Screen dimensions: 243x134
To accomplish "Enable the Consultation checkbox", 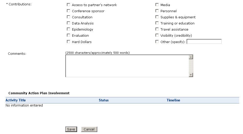I will 68,17.
